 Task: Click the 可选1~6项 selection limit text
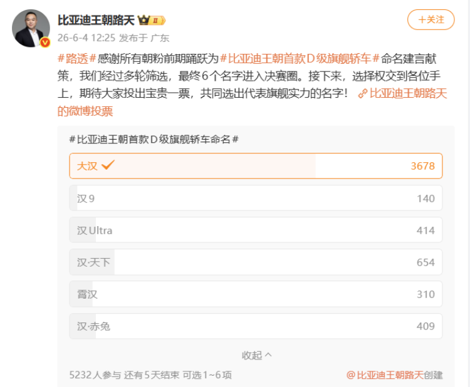point(207,375)
